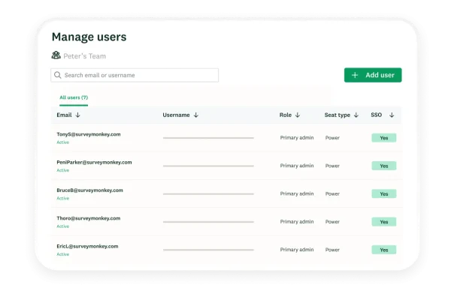
Task: Select BruceB@surveymonkey.com email
Action: pos(89,190)
